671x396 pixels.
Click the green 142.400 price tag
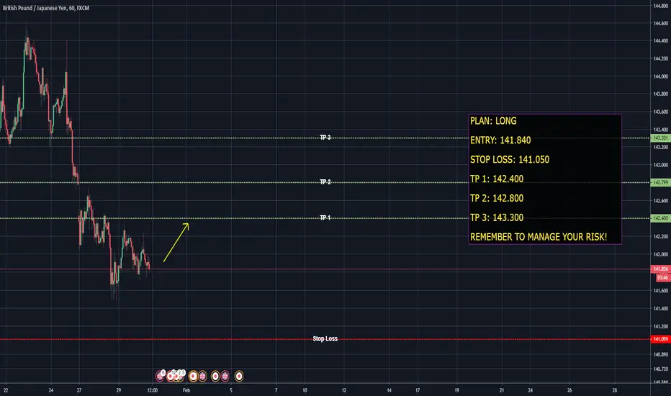[x=660, y=218]
